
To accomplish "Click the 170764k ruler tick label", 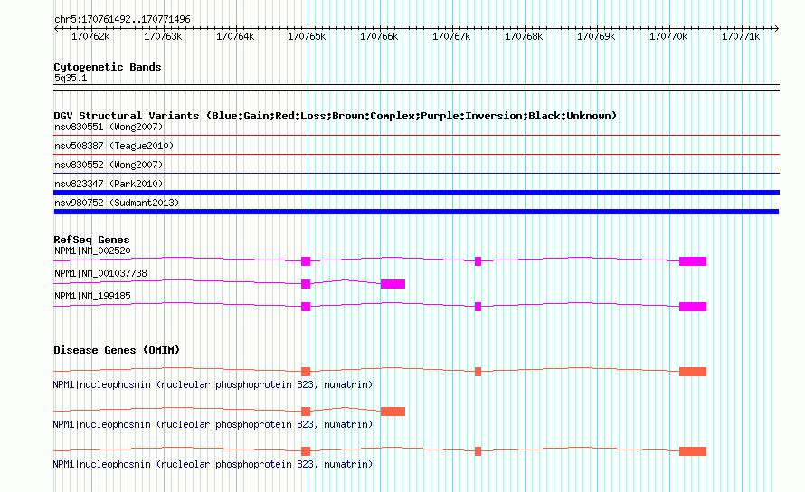I will coord(235,36).
